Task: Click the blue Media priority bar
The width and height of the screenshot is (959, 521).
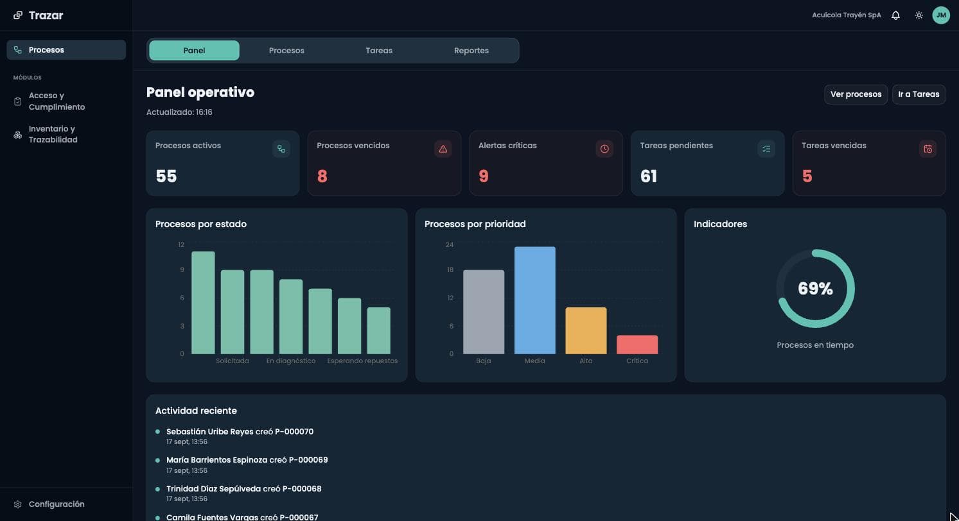Action: coord(534,300)
